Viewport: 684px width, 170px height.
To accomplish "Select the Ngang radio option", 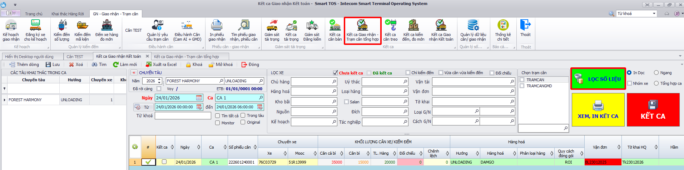I will point(656,73).
